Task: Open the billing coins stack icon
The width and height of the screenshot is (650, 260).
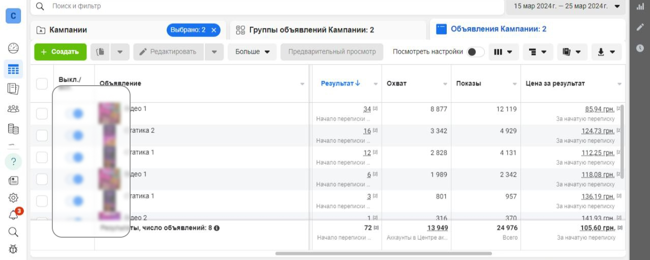Action: (x=14, y=129)
